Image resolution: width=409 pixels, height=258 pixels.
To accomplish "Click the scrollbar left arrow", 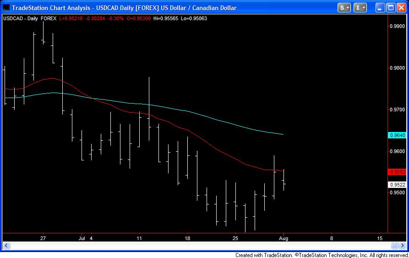I will [6, 246].
